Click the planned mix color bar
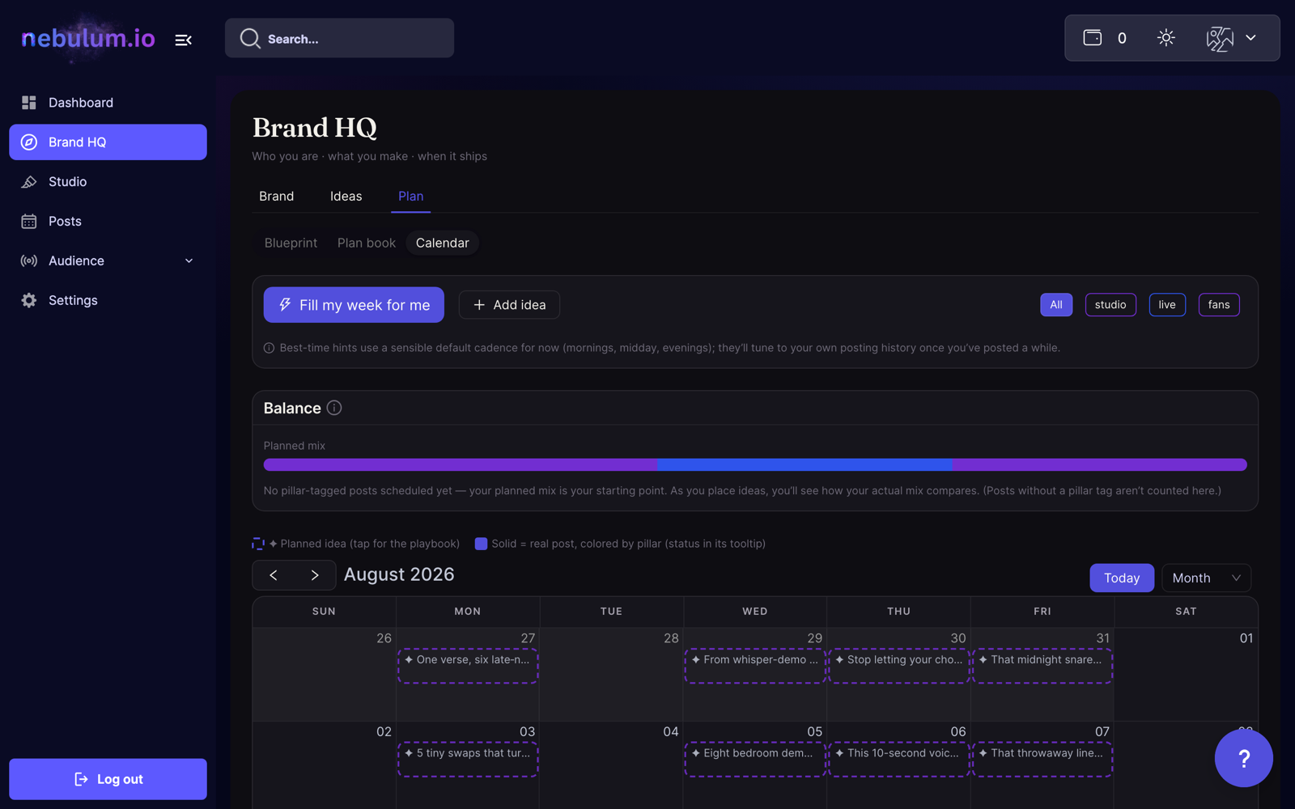 pos(755,465)
